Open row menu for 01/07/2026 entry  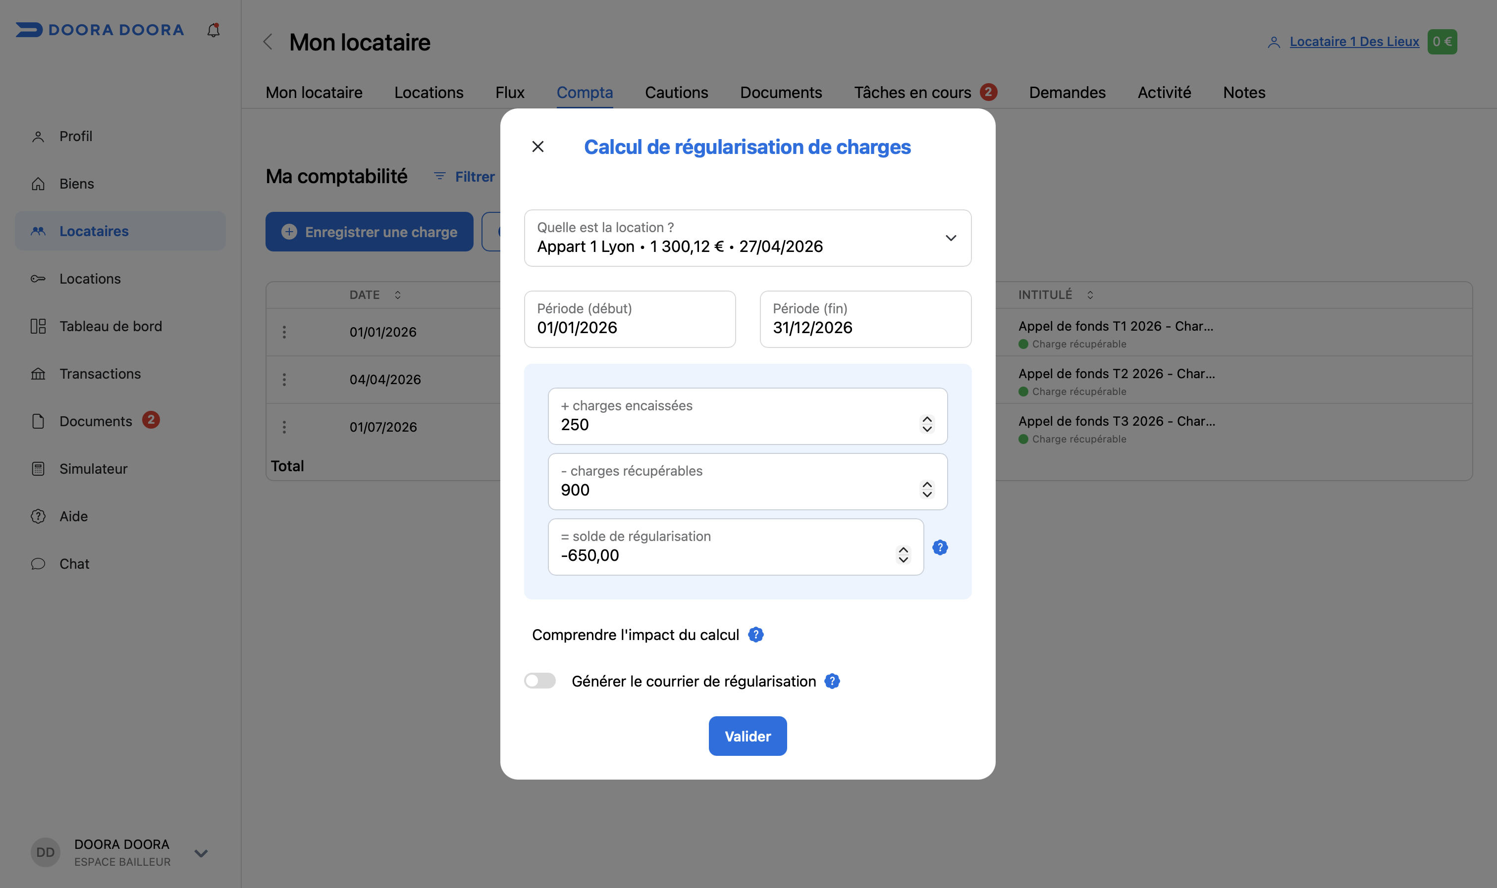[x=284, y=427]
